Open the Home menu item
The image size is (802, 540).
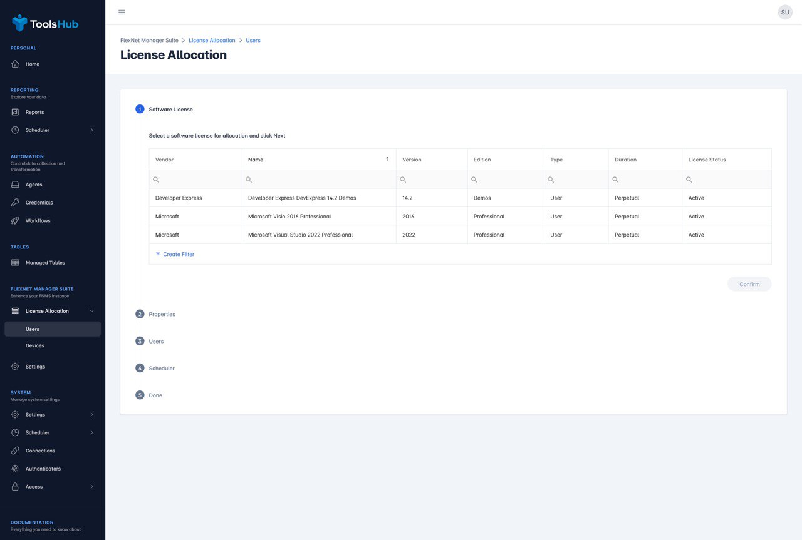(x=53, y=64)
